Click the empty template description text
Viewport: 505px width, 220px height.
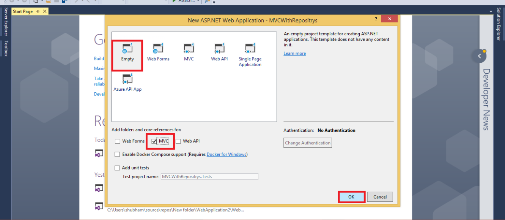pos(337,40)
